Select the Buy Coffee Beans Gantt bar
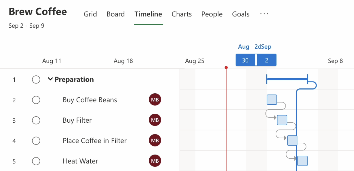Image resolution: width=354 pixels, height=171 pixels. tap(272, 100)
